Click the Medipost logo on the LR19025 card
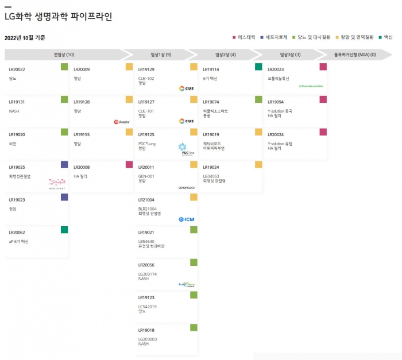The width and height of the screenshot is (402, 360). click(x=57, y=184)
